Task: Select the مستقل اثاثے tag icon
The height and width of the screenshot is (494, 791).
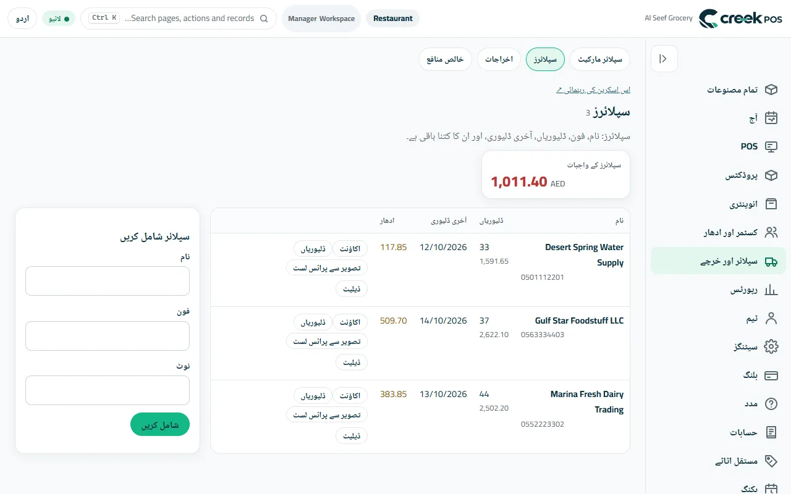Action: pyautogui.click(x=771, y=461)
